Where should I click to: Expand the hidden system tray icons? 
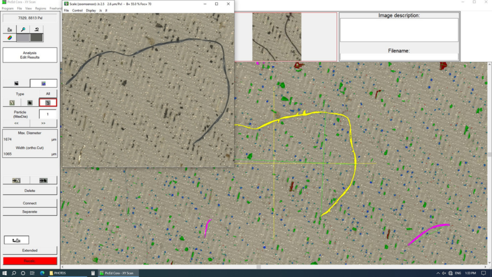coord(438,273)
